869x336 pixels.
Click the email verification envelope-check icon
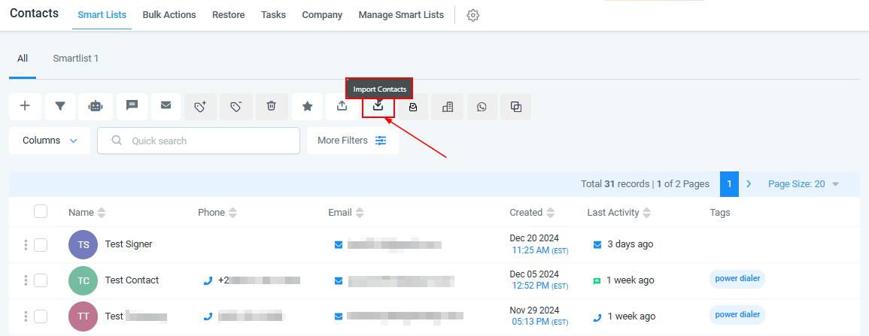413,106
